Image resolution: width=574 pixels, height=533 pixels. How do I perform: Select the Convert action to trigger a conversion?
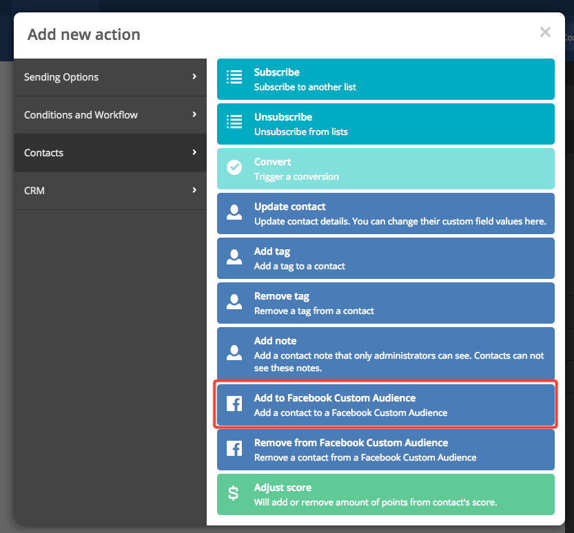pos(386,168)
